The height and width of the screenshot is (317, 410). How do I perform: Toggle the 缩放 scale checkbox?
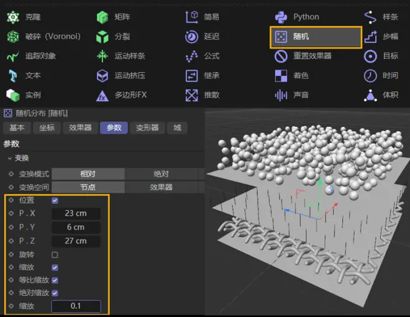[55, 267]
